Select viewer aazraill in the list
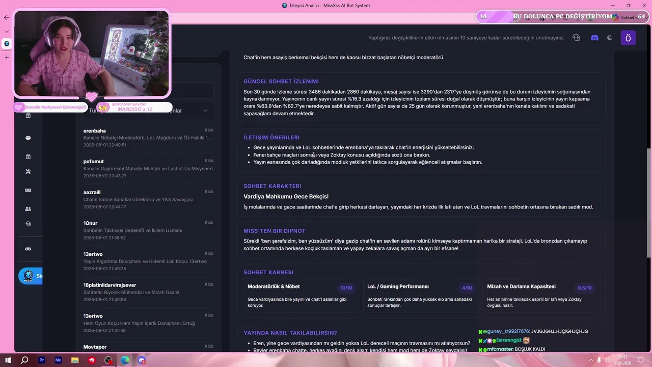The height and width of the screenshot is (367, 652). tap(148, 199)
